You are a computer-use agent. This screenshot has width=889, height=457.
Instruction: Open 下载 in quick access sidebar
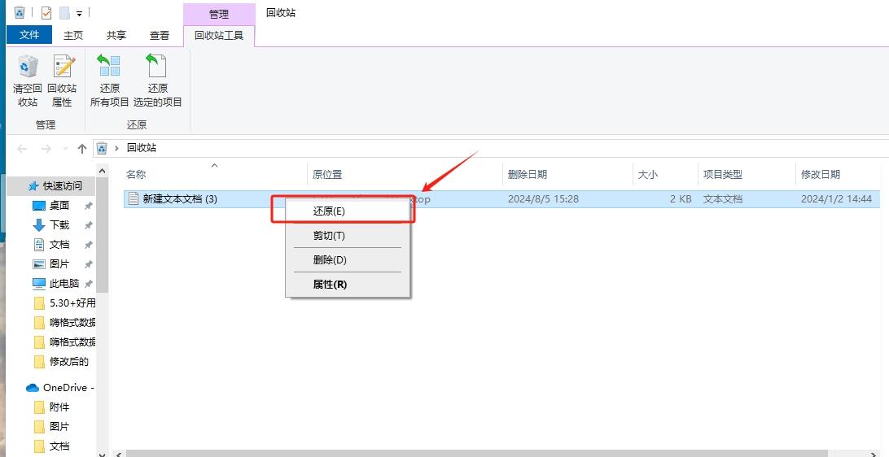pyautogui.click(x=59, y=224)
